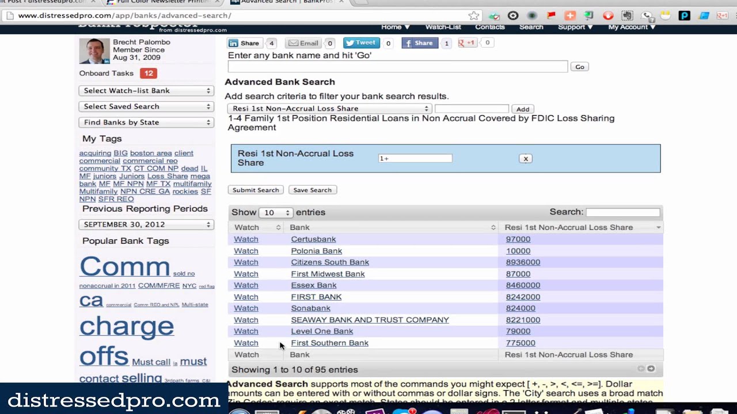Sort by Resi 1st Non-Accrual Loss Share header
This screenshot has width=737, height=414.
click(580, 228)
